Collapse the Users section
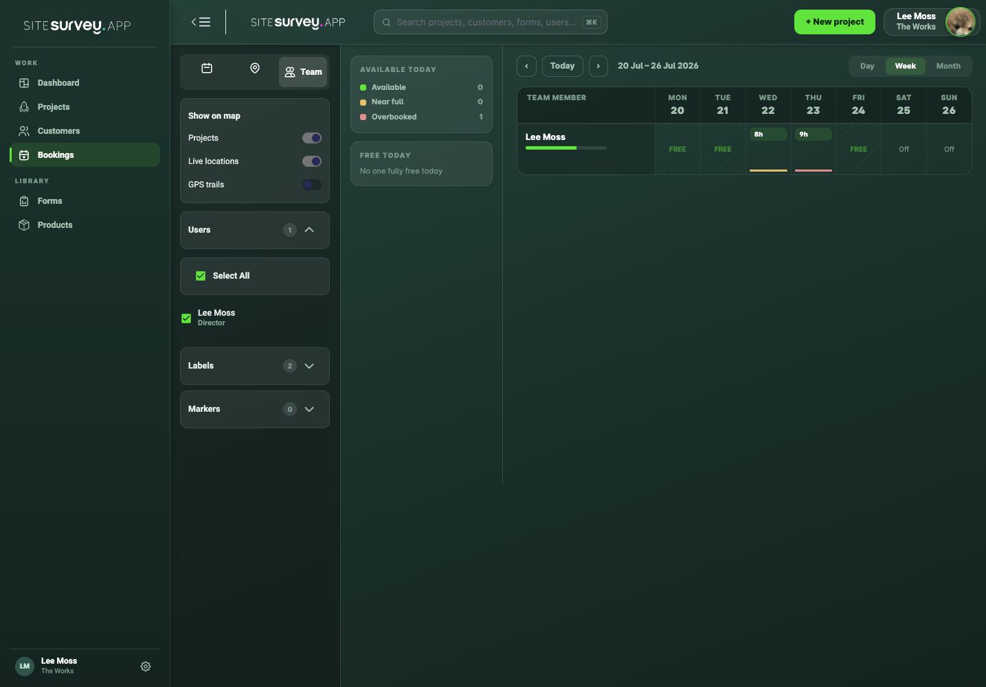This screenshot has height=687, width=986. (x=309, y=230)
